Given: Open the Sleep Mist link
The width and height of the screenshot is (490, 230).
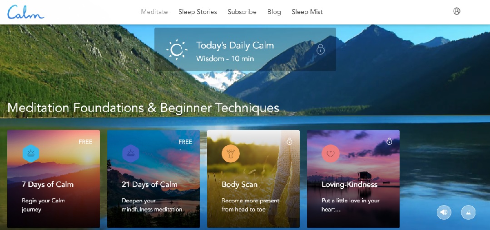Looking at the screenshot, I should (x=307, y=12).
